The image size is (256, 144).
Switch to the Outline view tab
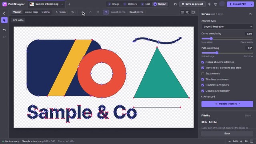click(x=46, y=12)
